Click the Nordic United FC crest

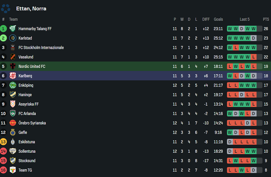tap(13, 67)
